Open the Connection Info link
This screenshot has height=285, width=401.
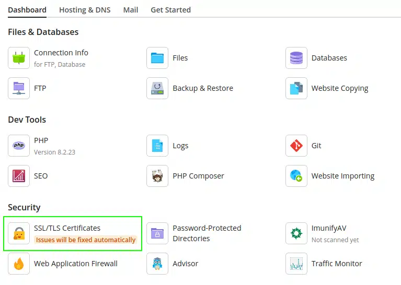click(61, 53)
